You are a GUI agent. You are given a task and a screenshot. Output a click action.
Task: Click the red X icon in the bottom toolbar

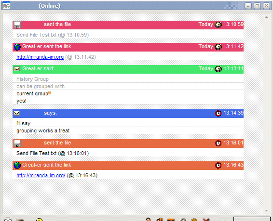click(206, 220)
